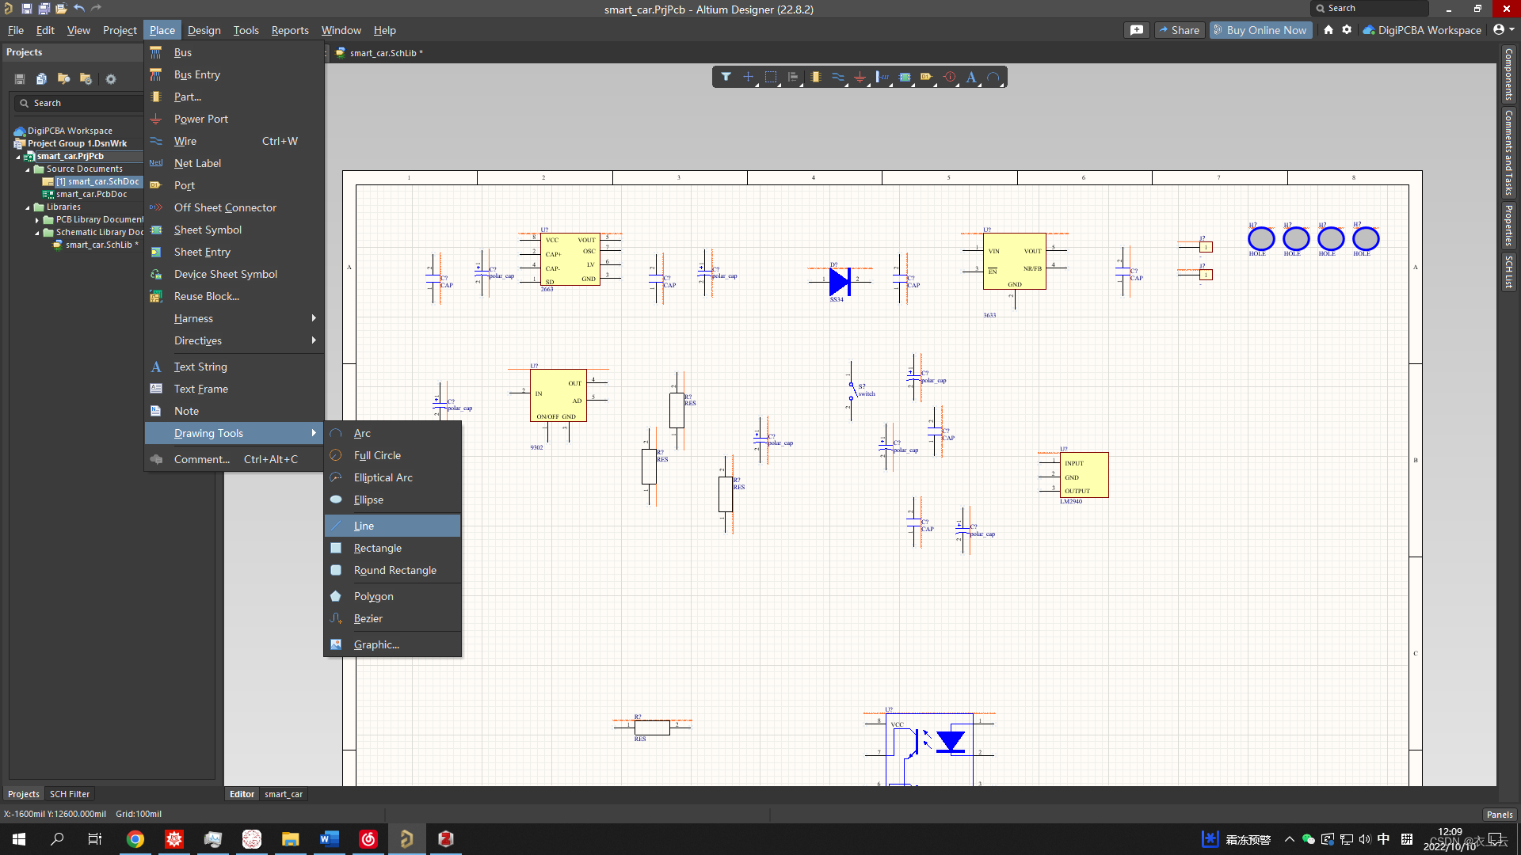The height and width of the screenshot is (855, 1521).
Task: Select the place wire tool
Action: tap(837, 77)
